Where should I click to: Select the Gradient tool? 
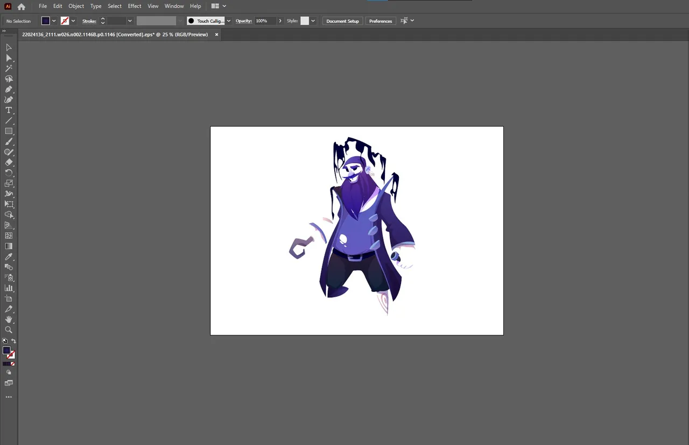pos(9,246)
